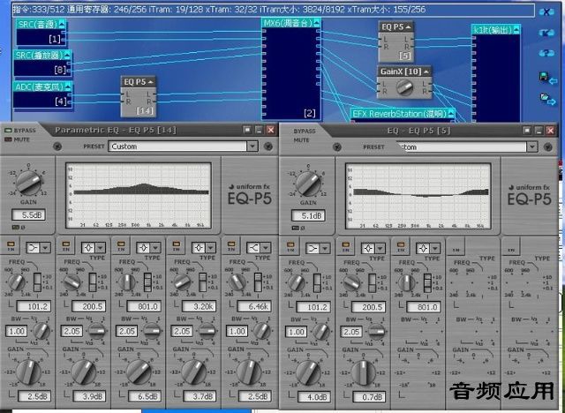
Task: Click gain knob above the 0.7dB value
Action: coord(364,372)
